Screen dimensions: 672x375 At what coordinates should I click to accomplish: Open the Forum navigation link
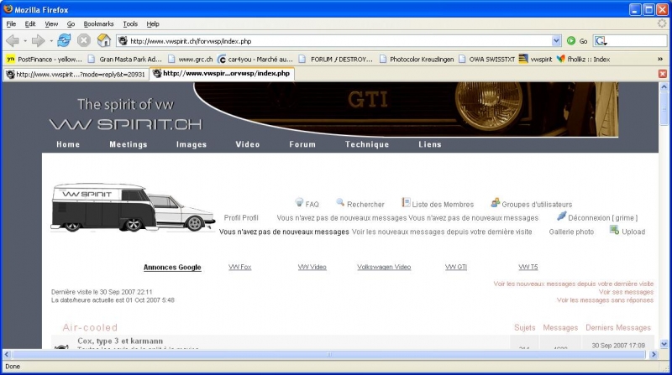302,144
